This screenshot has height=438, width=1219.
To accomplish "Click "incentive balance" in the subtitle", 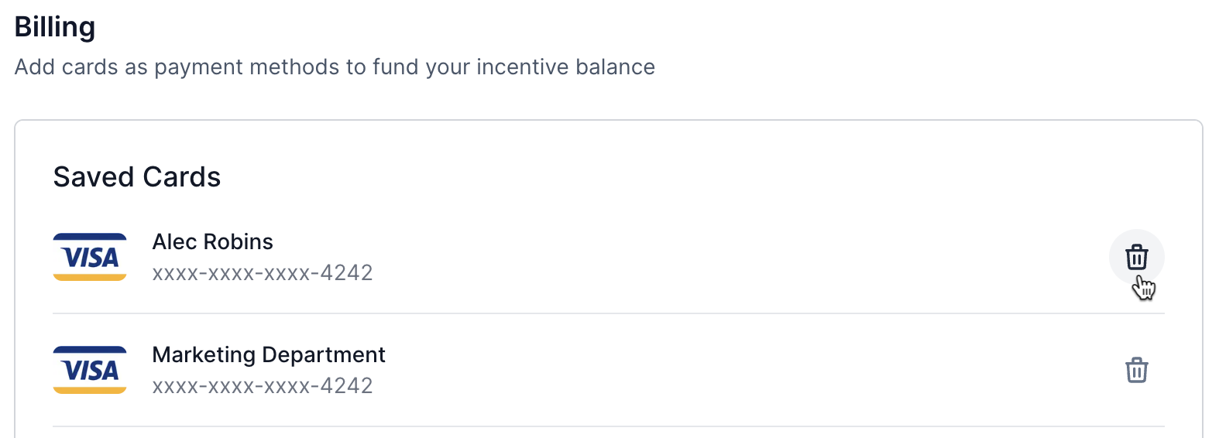I will pyautogui.click(x=565, y=67).
